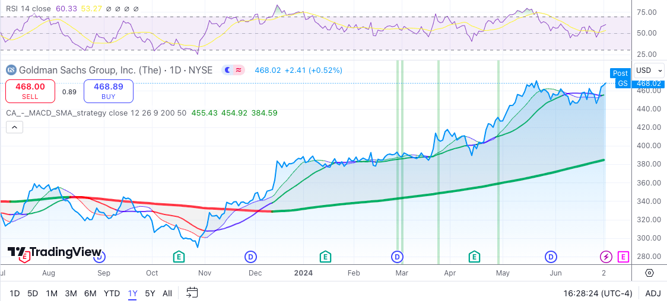The width and height of the screenshot is (667, 301).
Task: Toggle the ADJ adjusted data option
Action: (653, 293)
